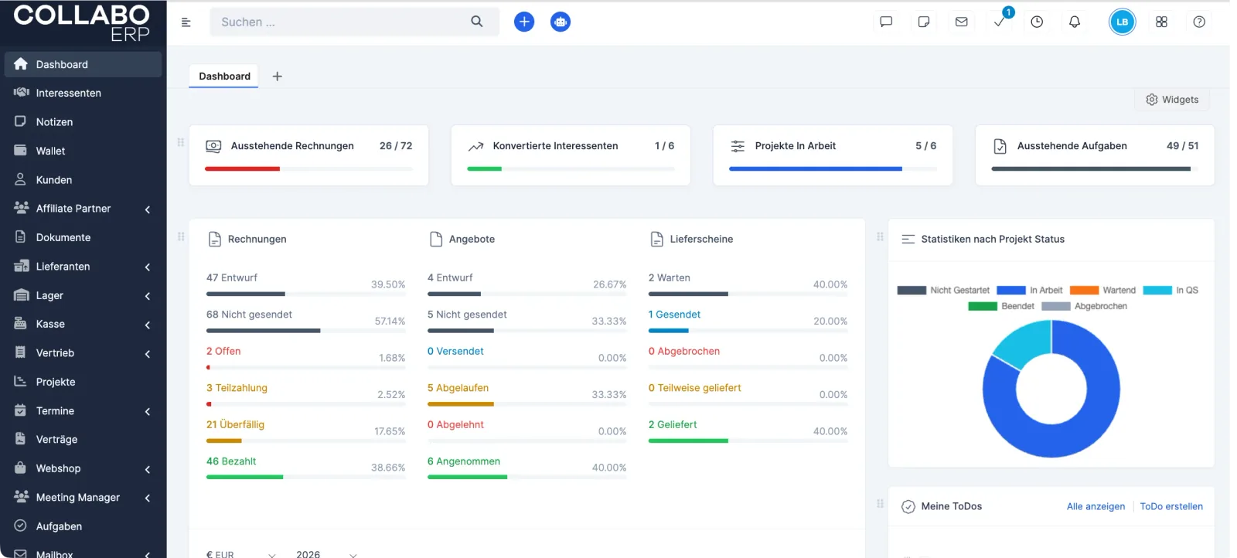Toggle In Arbeit legend in chart
This screenshot has height=558, width=1237.
click(1030, 291)
